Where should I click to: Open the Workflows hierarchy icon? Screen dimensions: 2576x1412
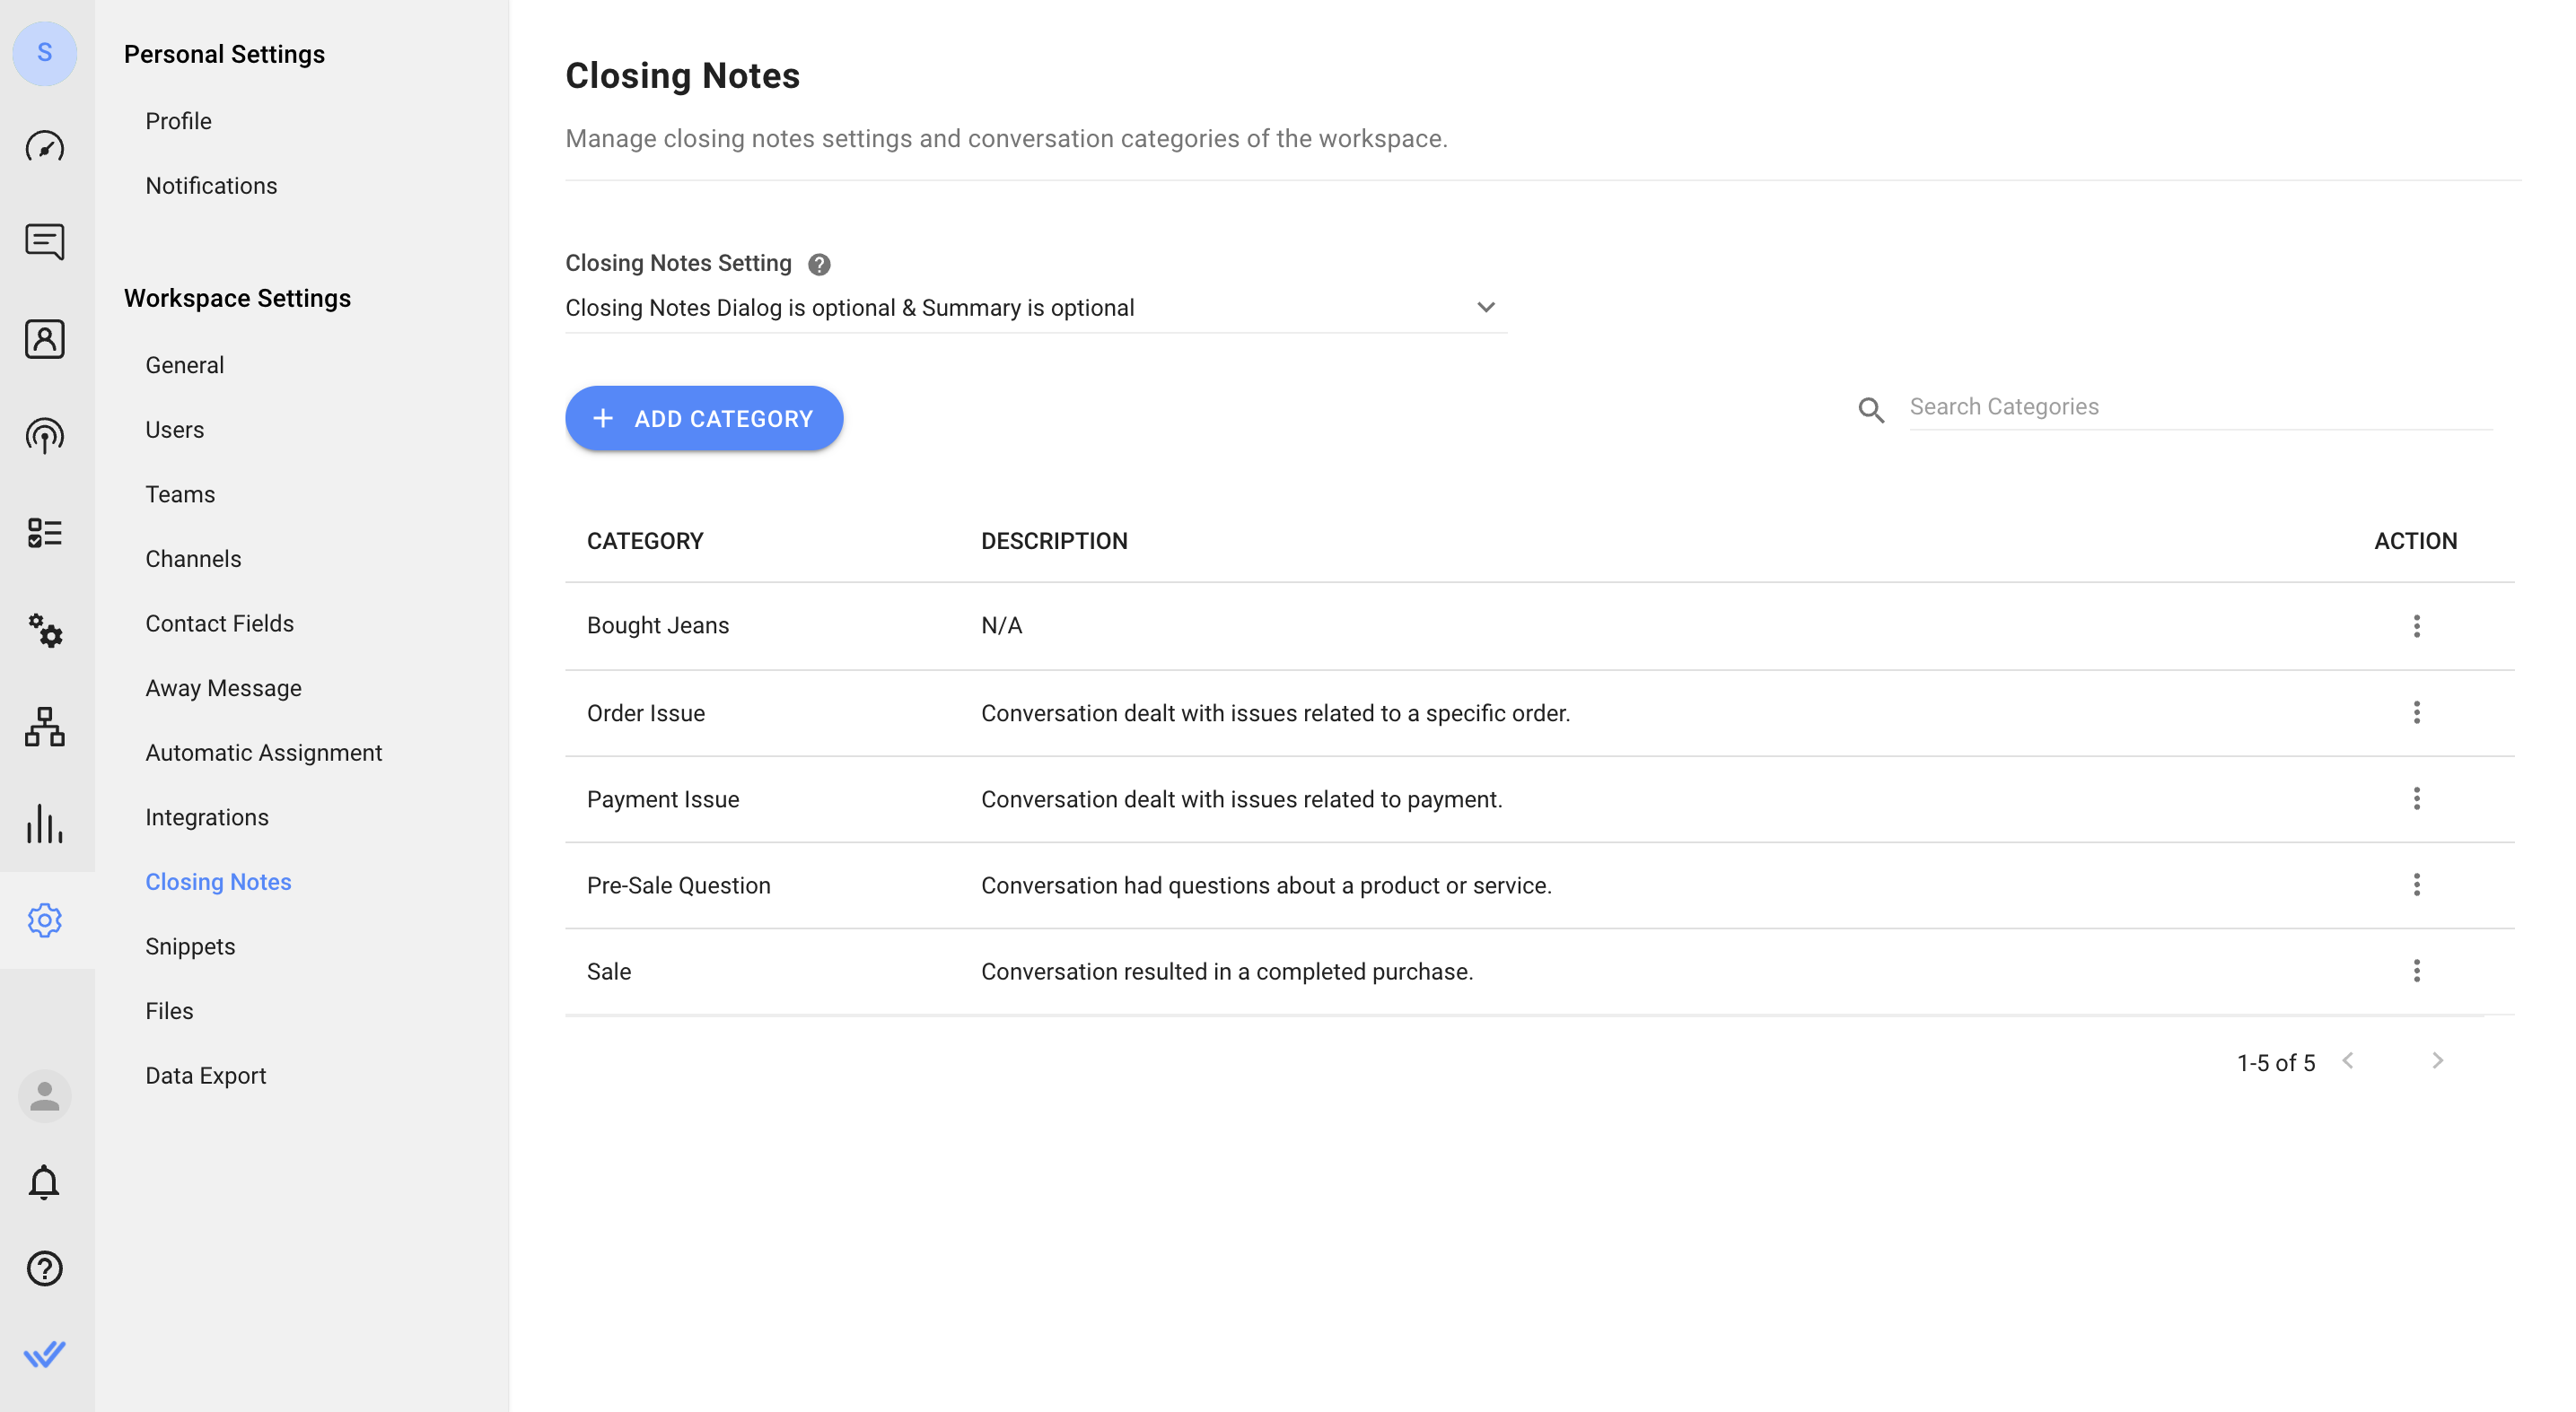[x=44, y=727]
